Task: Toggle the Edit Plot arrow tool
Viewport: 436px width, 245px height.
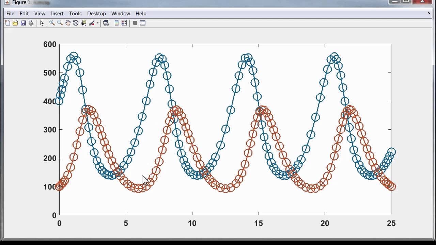Action: [42, 23]
